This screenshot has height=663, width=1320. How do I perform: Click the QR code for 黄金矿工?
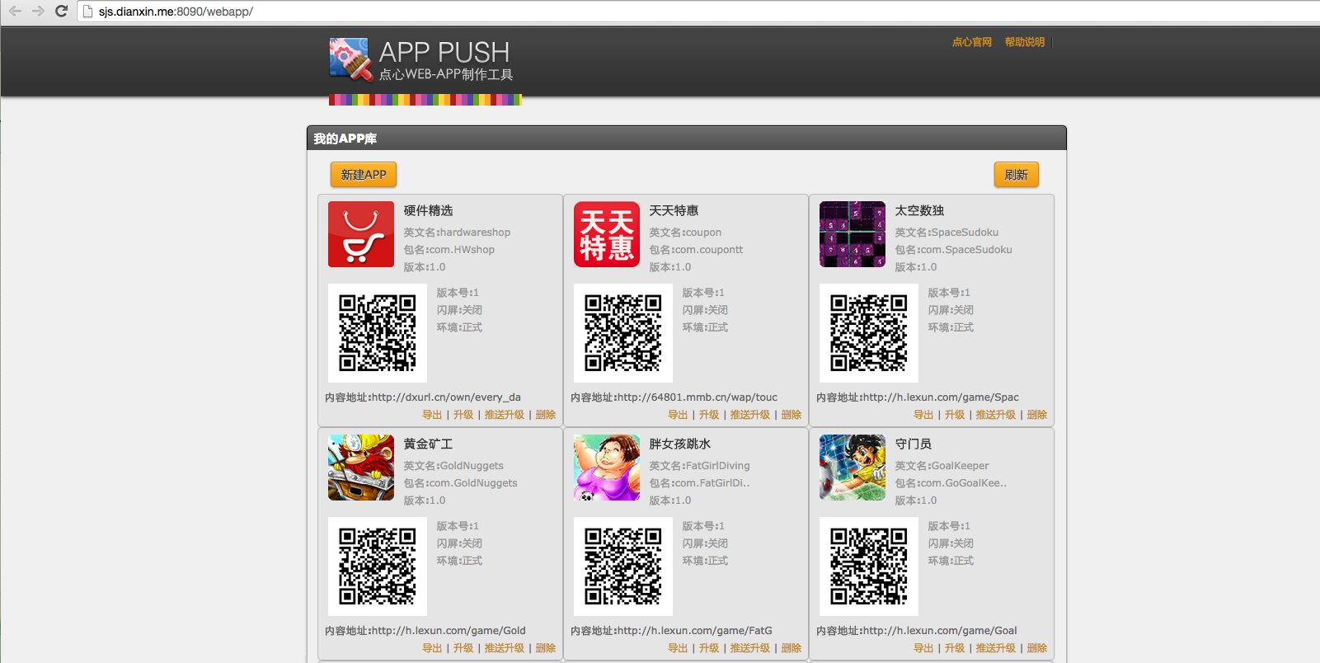tap(378, 567)
